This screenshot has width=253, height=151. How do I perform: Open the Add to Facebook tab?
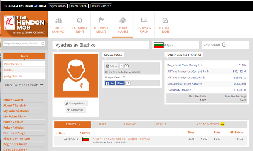(208, 124)
